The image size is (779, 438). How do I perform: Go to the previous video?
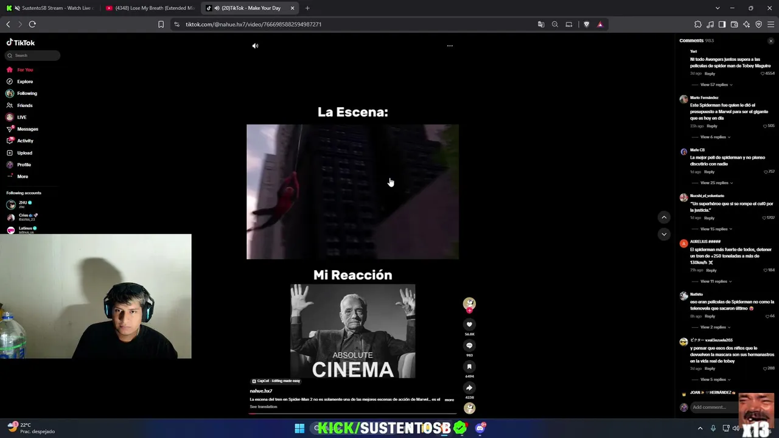click(664, 217)
